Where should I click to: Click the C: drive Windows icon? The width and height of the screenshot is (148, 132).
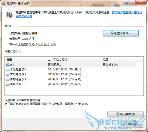coord(8,65)
